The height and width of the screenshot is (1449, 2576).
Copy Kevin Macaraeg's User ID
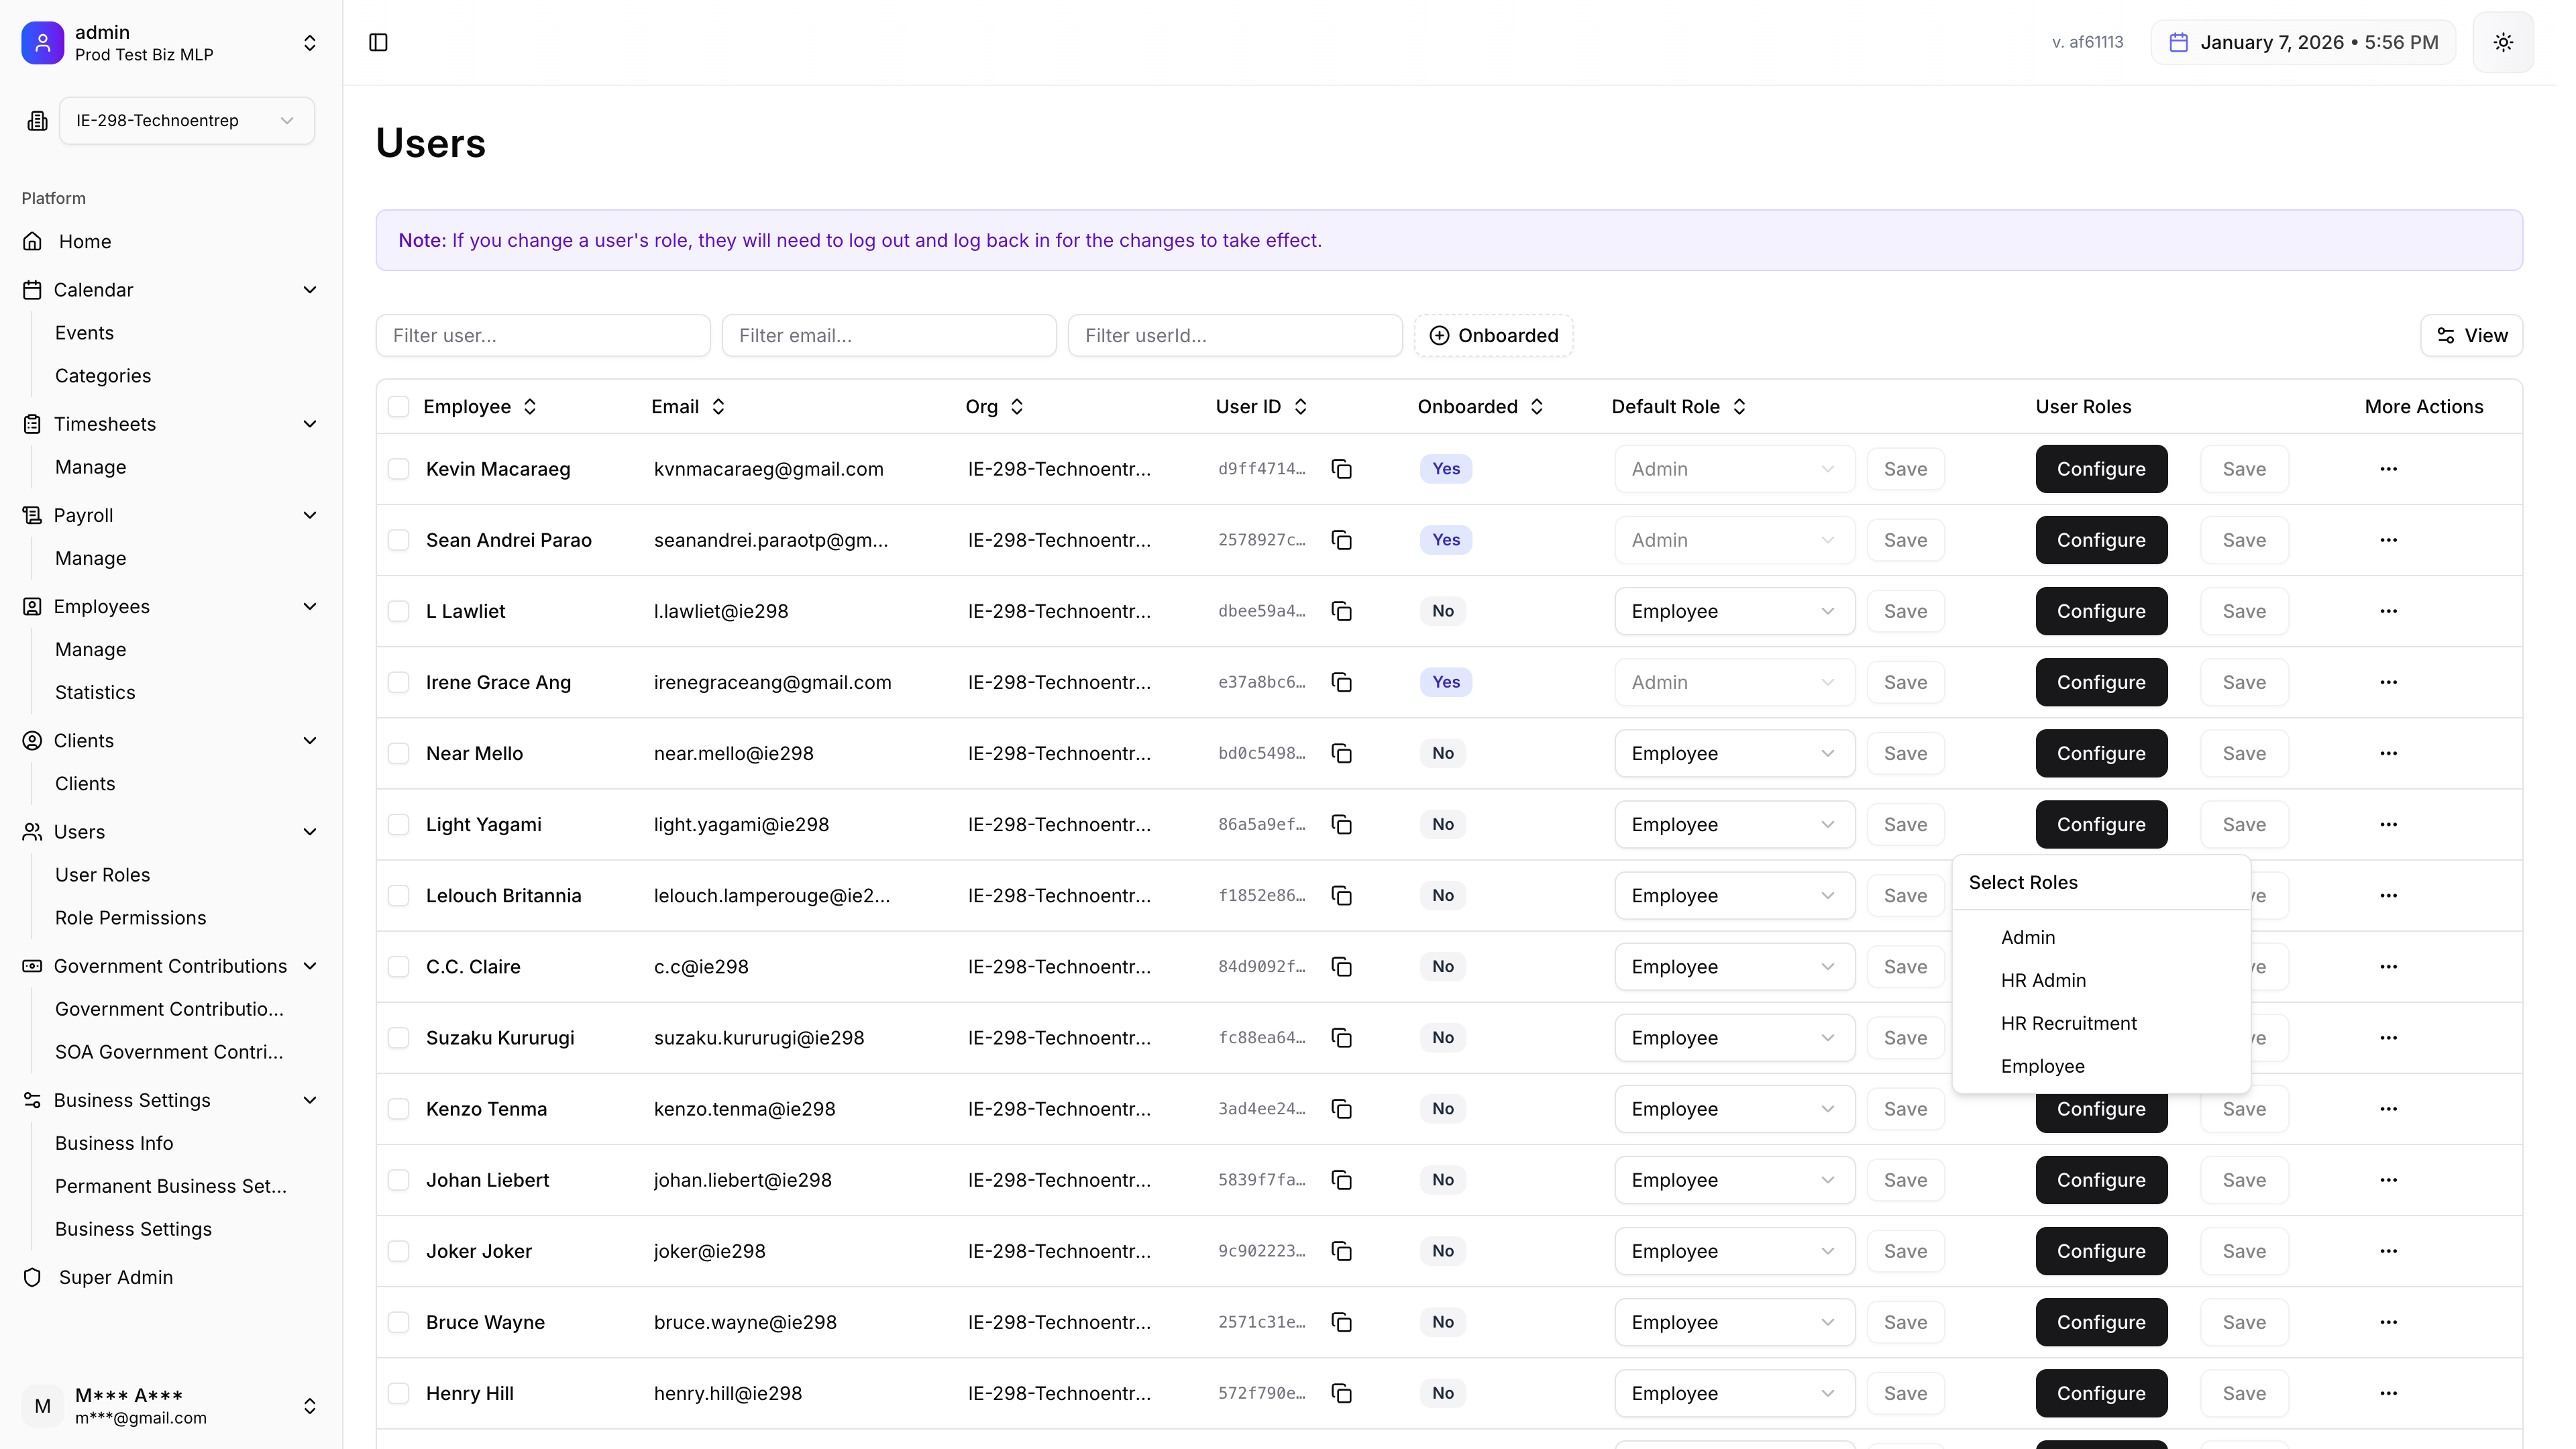(1341, 468)
